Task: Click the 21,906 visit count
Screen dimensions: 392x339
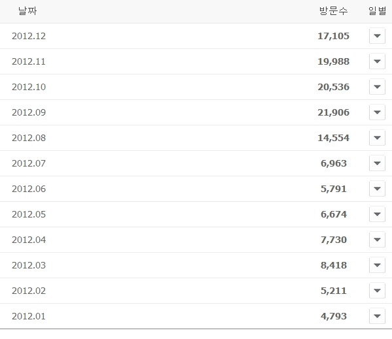Action: (x=334, y=112)
